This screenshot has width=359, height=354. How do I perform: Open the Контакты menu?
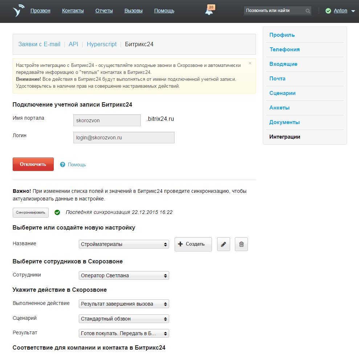[x=73, y=11]
